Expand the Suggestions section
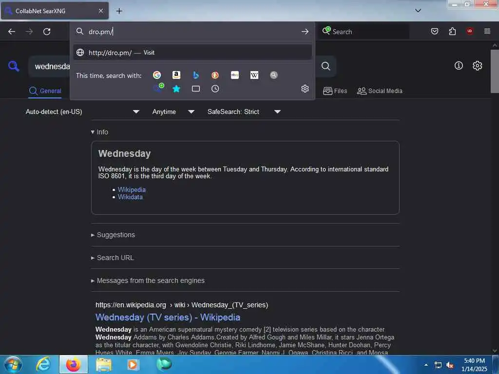 tap(113, 235)
